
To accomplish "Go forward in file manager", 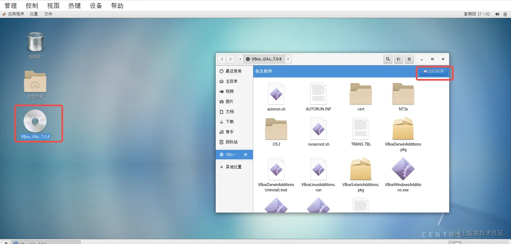I will click(231, 59).
